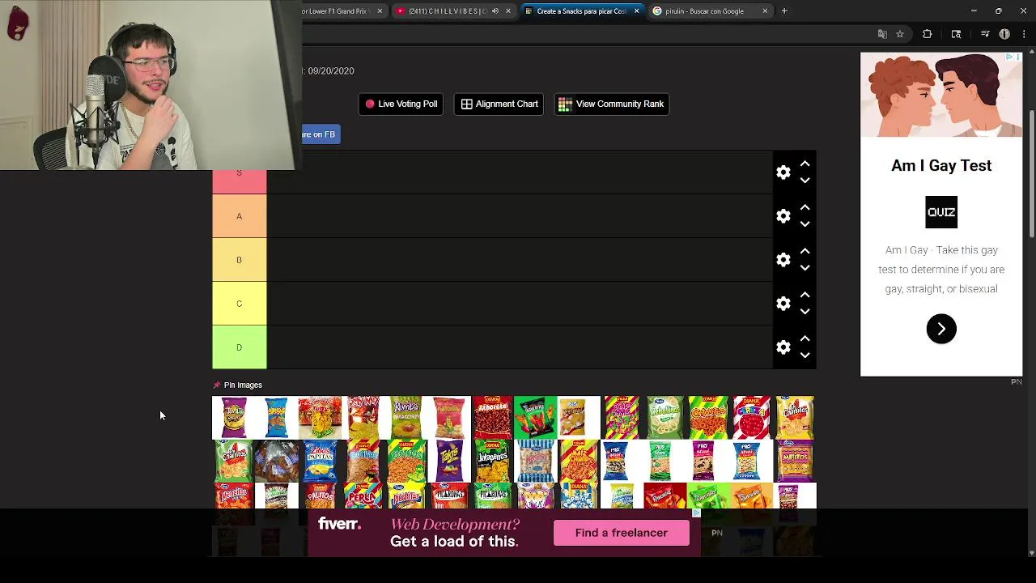Open the browser extensions menu
The width and height of the screenshot is (1036, 583).
tap(928, 34)
